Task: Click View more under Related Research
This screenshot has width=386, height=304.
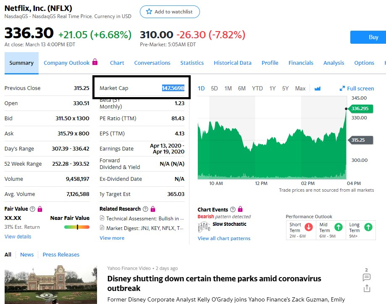Action: pyautogui.click(x=112, y=238)
